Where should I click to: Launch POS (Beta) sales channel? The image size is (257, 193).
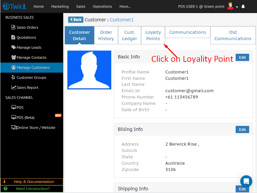point(25,118)
